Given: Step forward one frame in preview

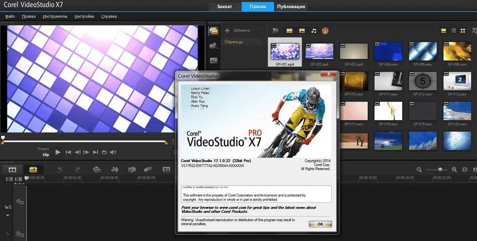Looking at the screenshot, I should pyautogui.click(x=86, y=152).
